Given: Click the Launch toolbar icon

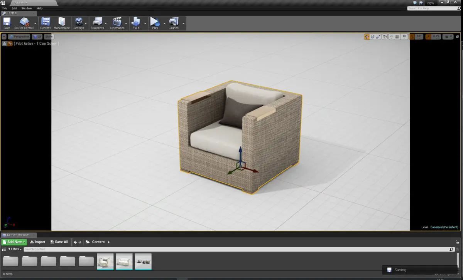Looking at the screenshot, I should [174, 23].
